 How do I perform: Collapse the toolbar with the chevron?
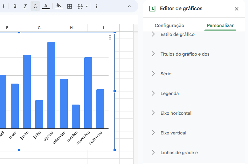pos(129,6)
